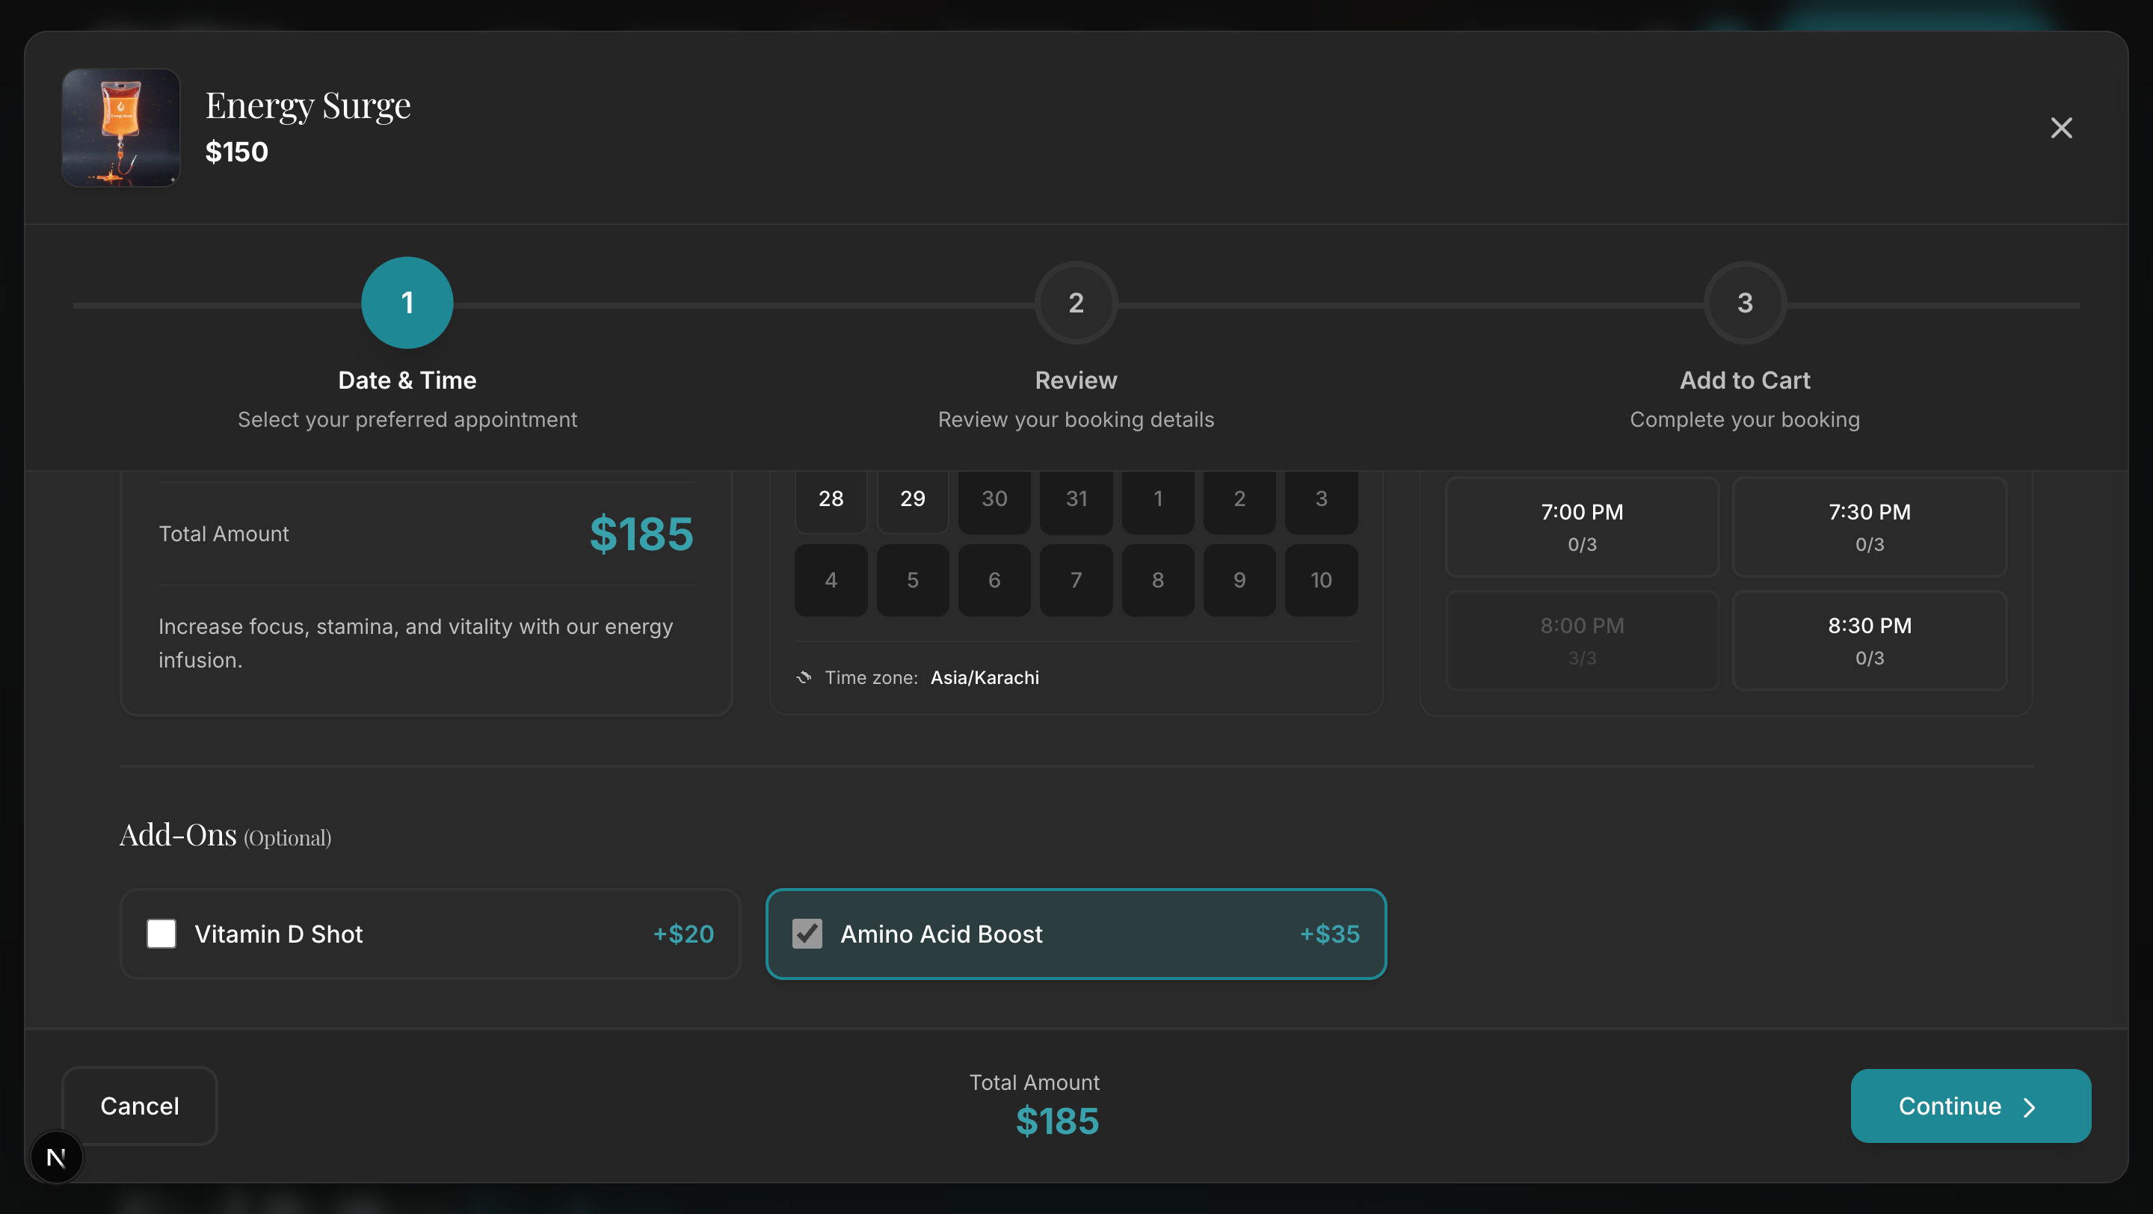Select the 7:30 PM time slot
The height and width of the screenshot is (1214, 2153).
point(1870,526)
